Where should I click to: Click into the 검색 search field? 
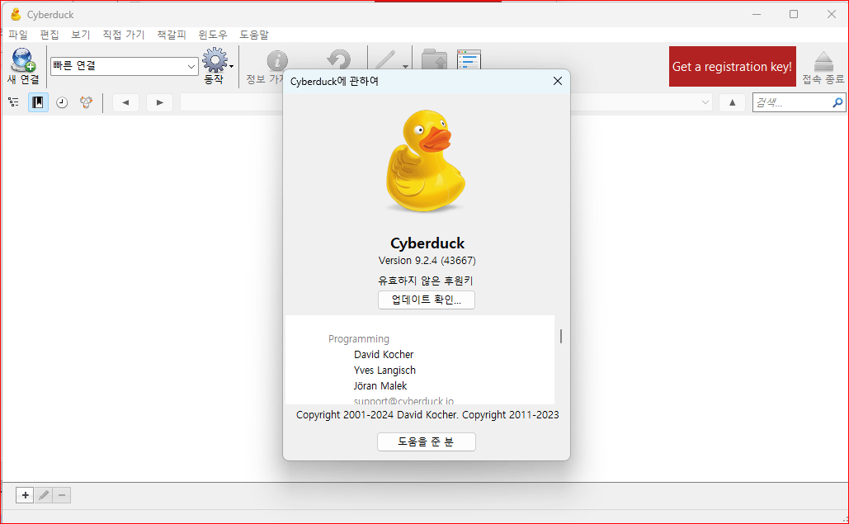click(793, 102)
